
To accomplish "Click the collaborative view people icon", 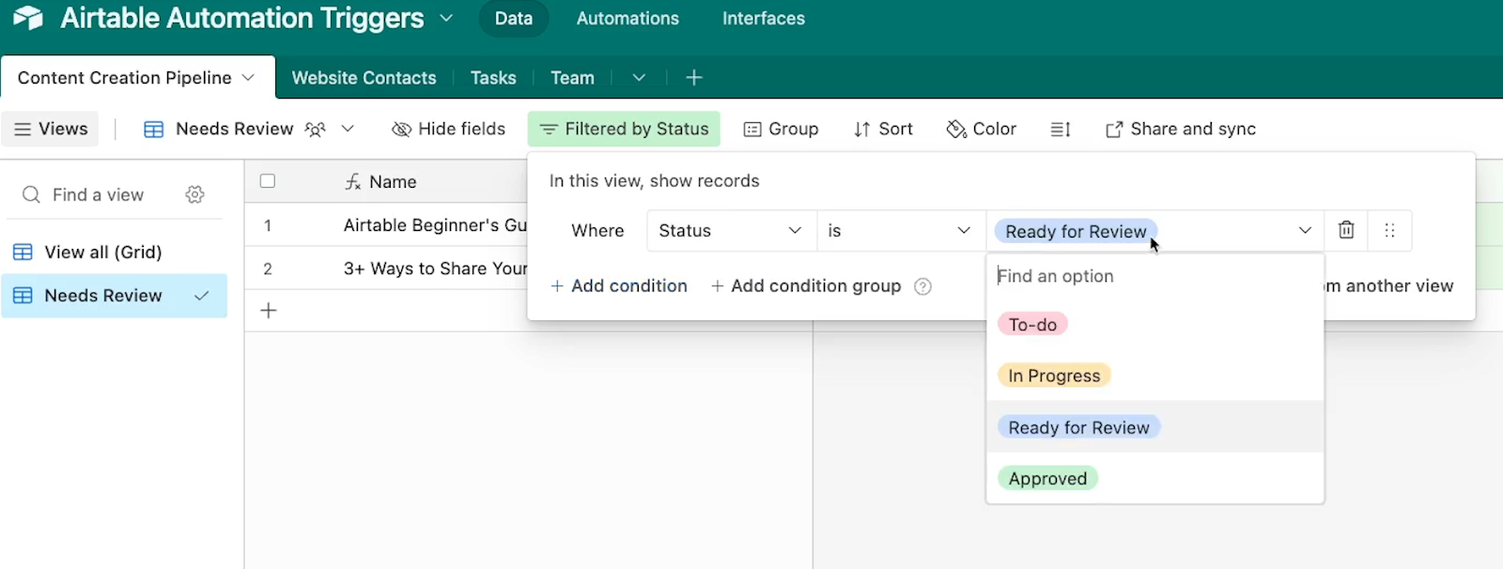I will pos(316,130).
